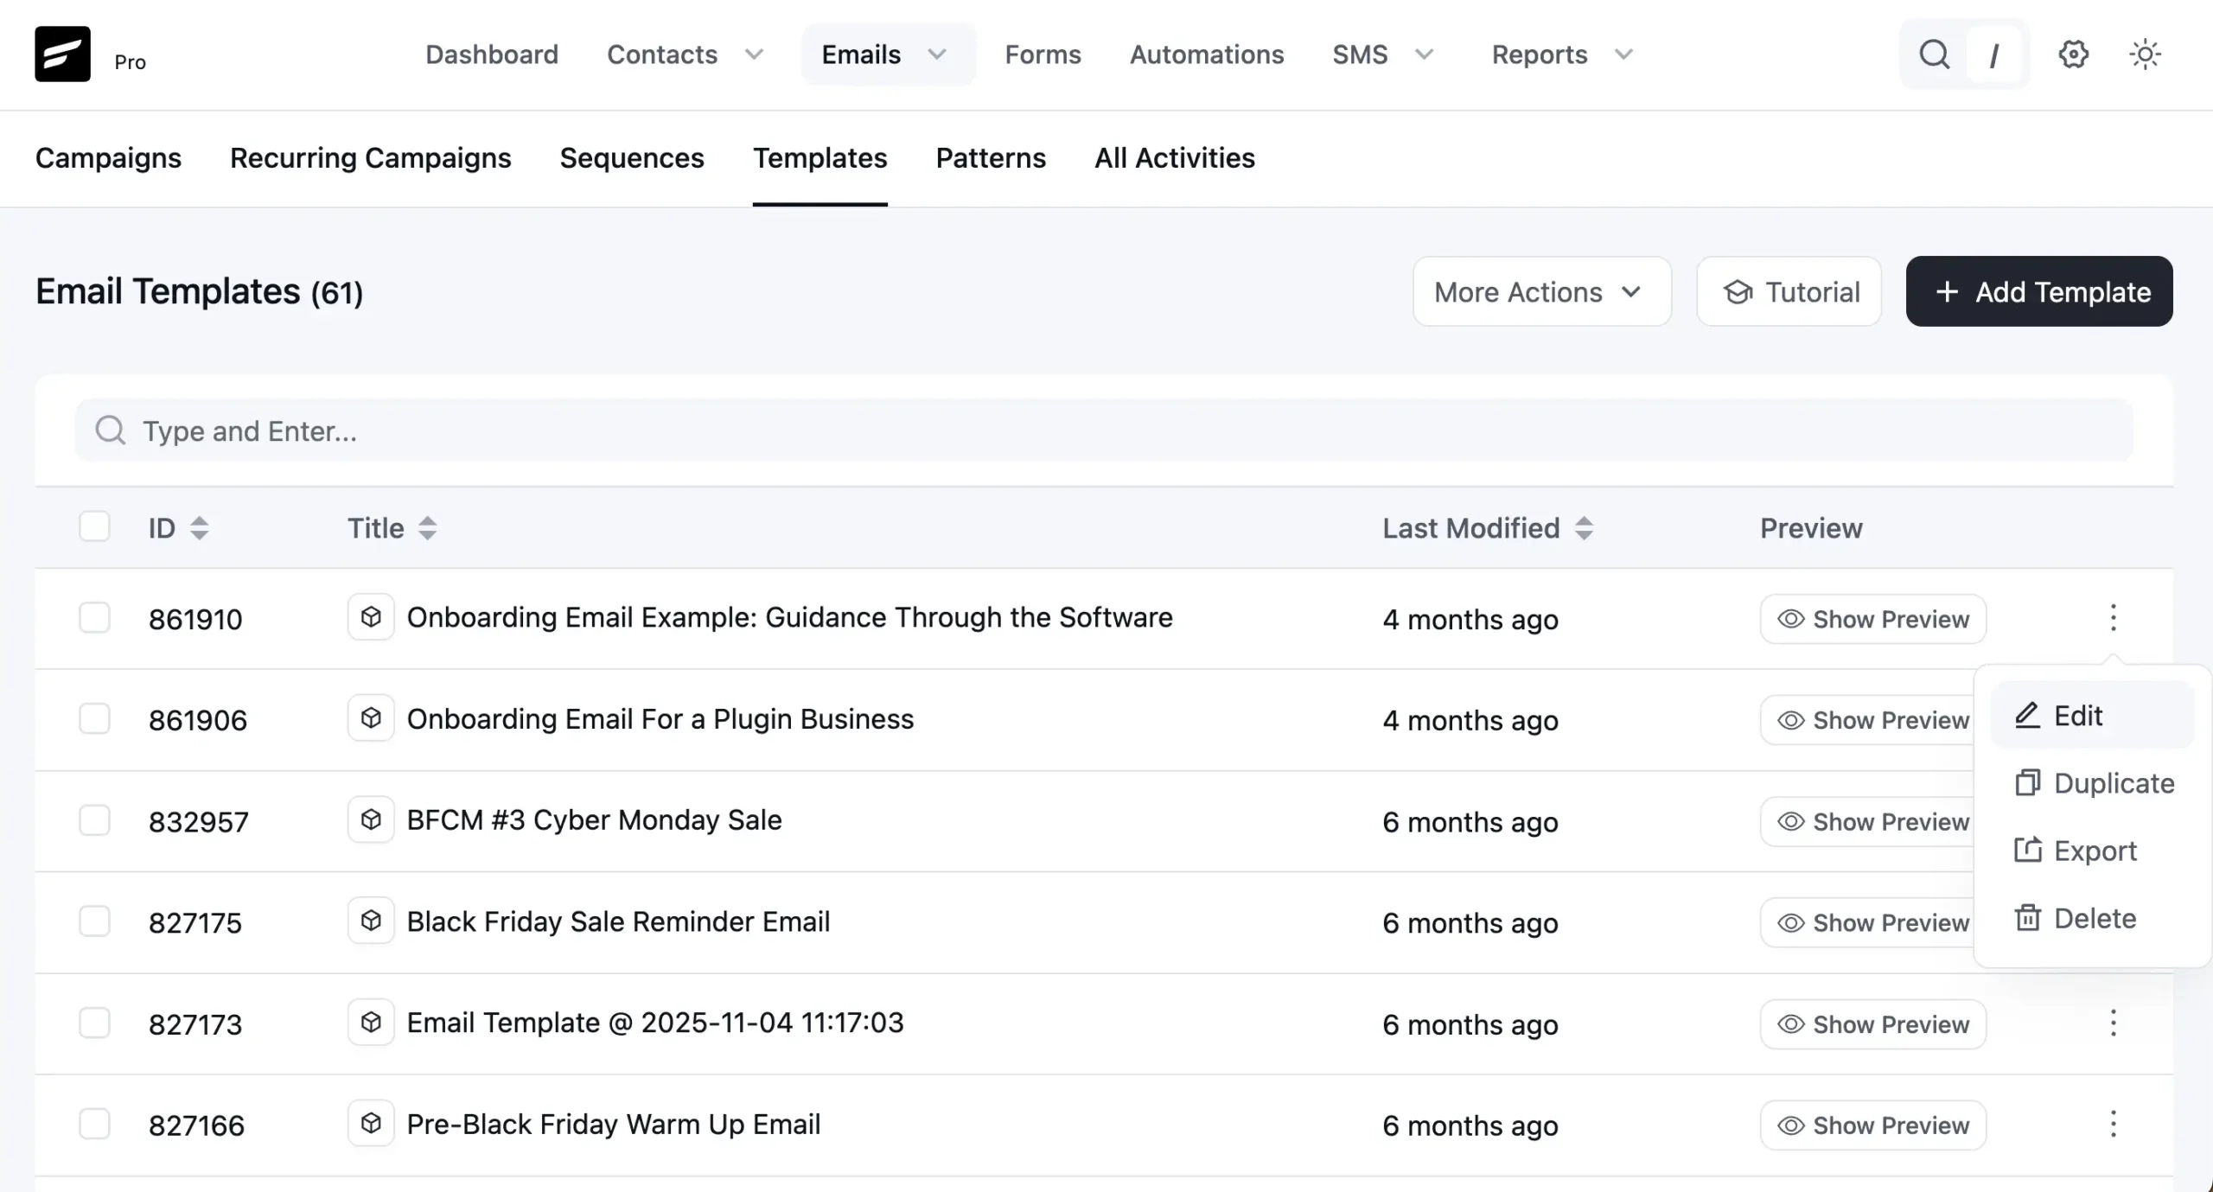Click the Email Templates (61) heading
The image size is (2213, 1192).
199,291
